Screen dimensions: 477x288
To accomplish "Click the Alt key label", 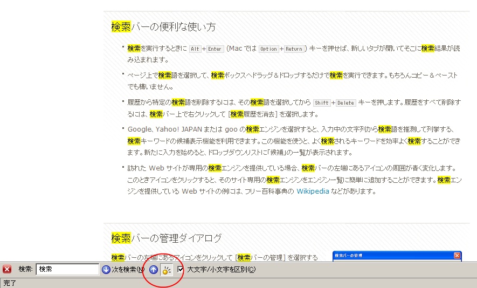I will pos(195,49).
